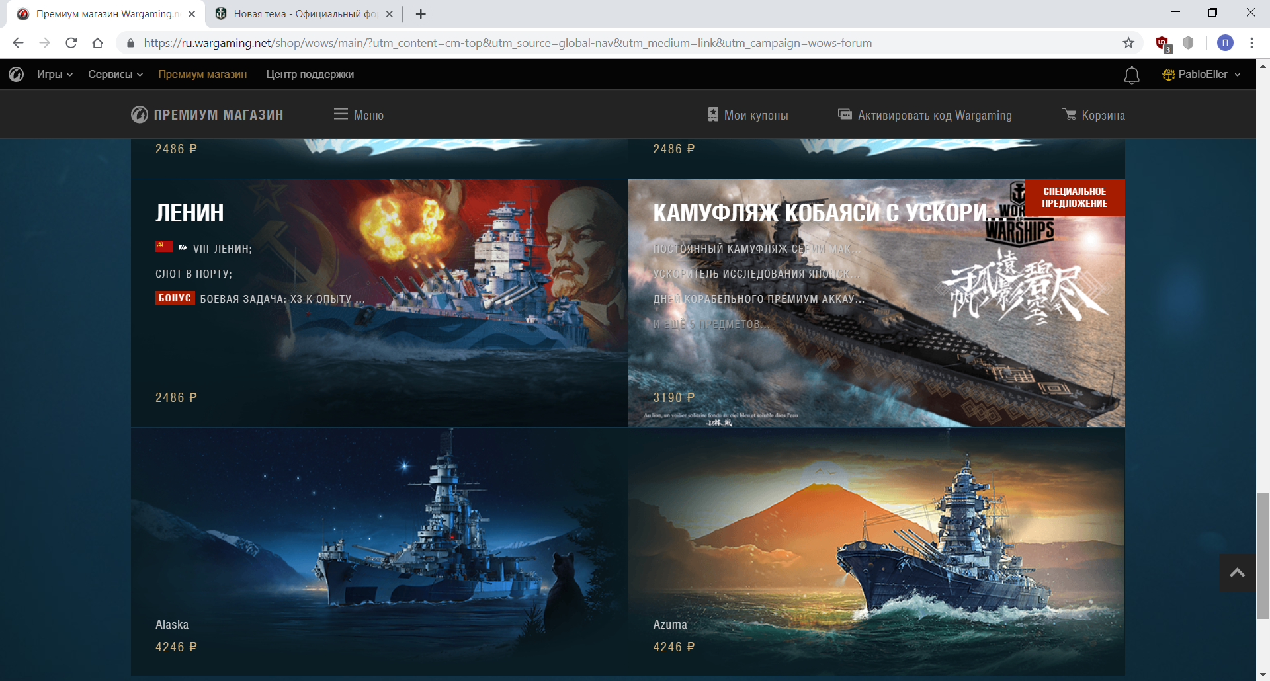Close the Премиум магазин browser tab
1270x681 pixels.
(192, 14)
